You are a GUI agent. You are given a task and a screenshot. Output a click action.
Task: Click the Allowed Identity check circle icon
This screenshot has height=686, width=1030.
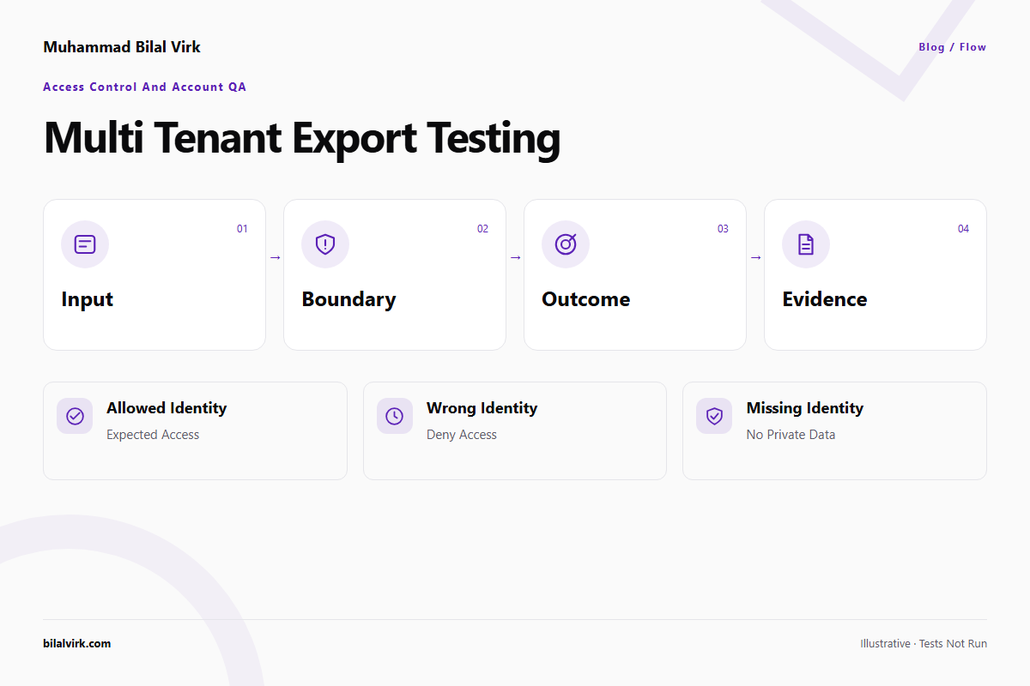[x=75, y=416]
